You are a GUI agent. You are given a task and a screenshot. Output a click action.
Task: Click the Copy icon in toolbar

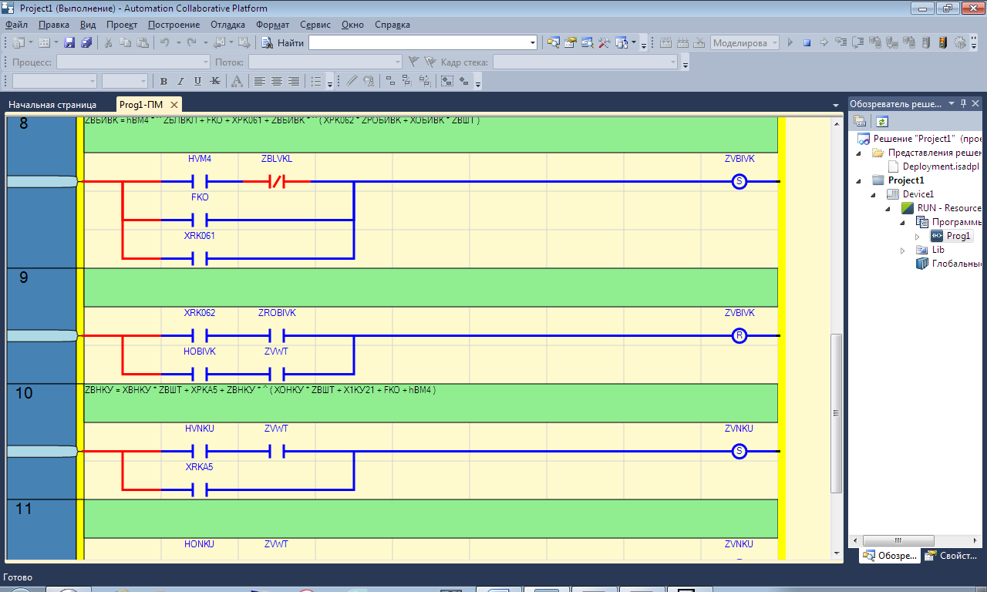(x=126, y=43)
